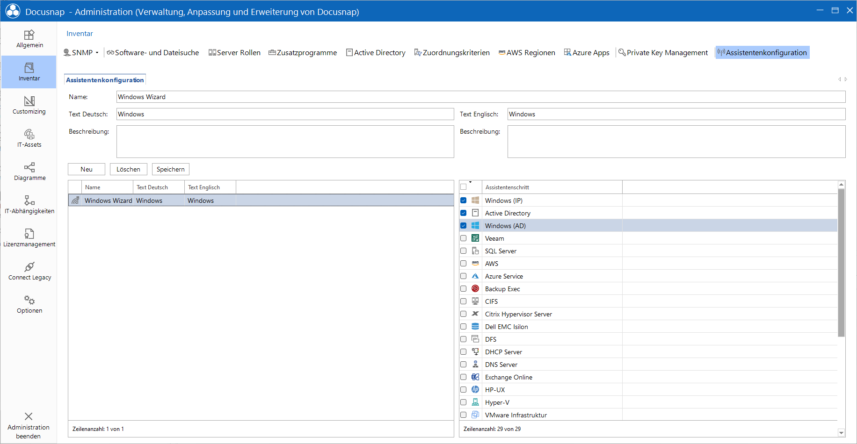Open Server Rollen toolbar item
857x444 pixels.
[234, 53]
